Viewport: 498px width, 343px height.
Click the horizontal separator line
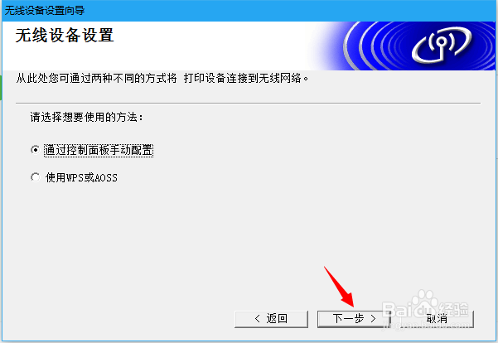(x=248, y=103)
